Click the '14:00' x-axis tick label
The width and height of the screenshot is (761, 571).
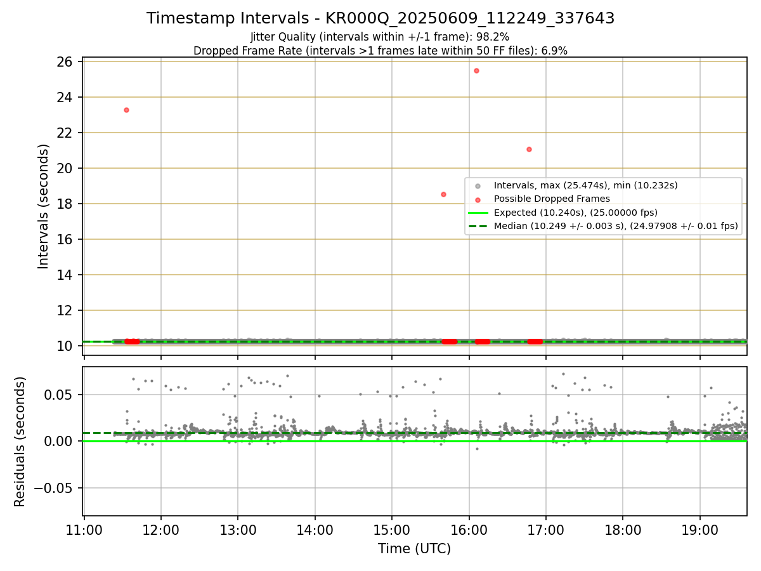315,530
